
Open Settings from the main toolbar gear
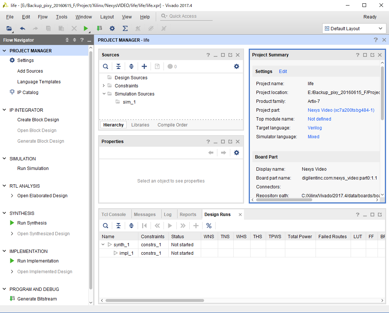(x=112, y=28)
